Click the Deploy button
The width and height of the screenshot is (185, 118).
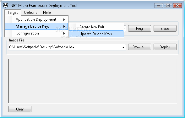165,47
